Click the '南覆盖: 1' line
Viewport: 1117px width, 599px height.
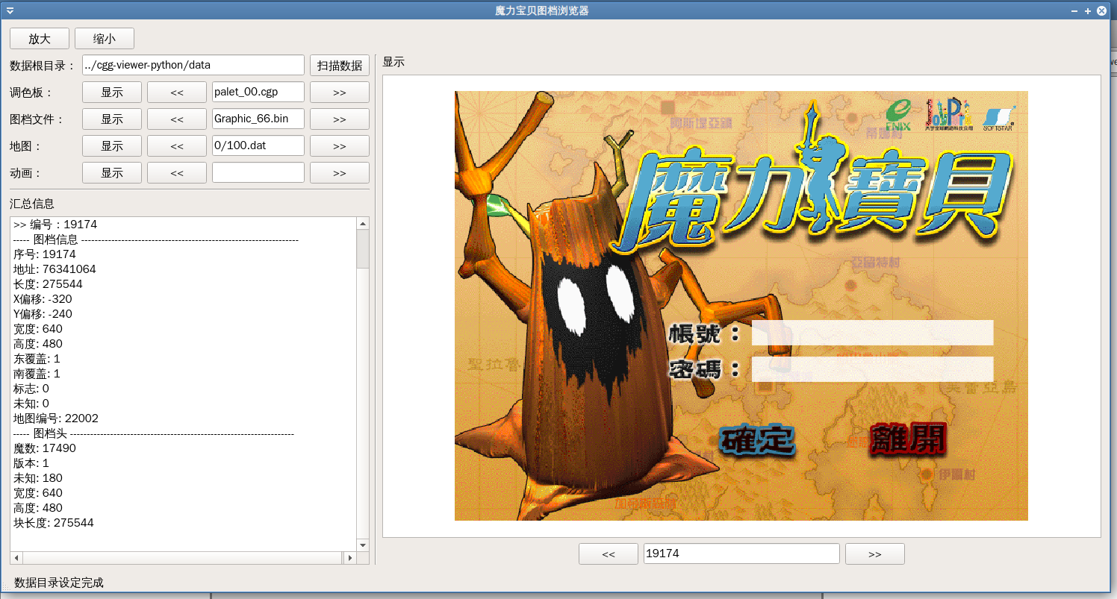click(x=37, y=374)
